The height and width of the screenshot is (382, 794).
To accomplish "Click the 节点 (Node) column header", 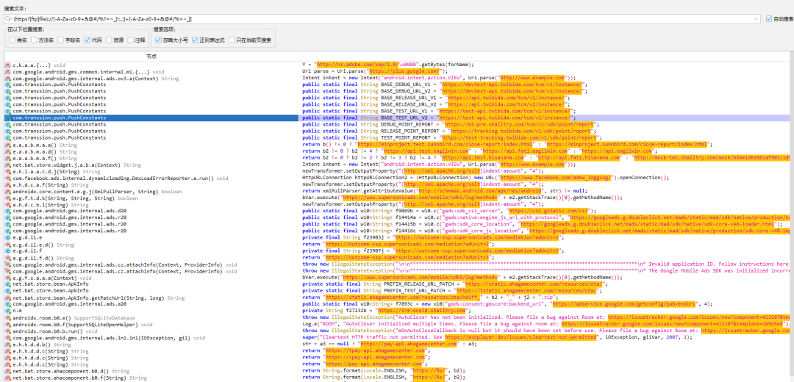I will [x=151, y=56].
